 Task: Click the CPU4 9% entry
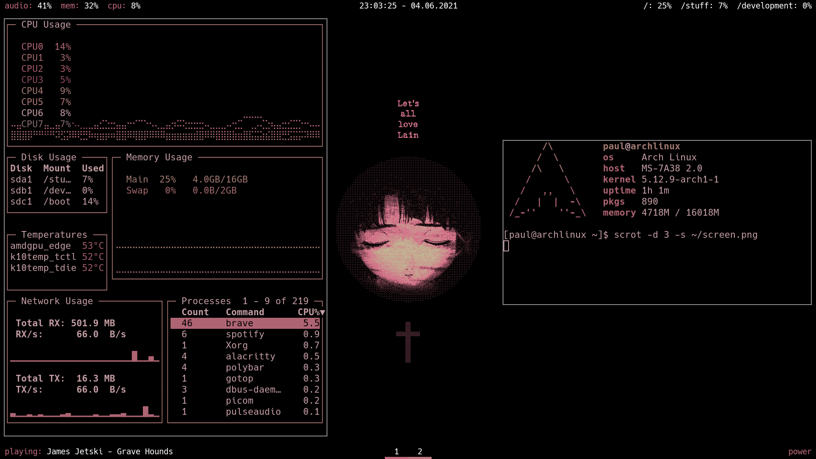(x=46, y=91)
